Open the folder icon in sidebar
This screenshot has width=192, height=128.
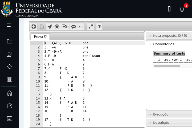10,42
